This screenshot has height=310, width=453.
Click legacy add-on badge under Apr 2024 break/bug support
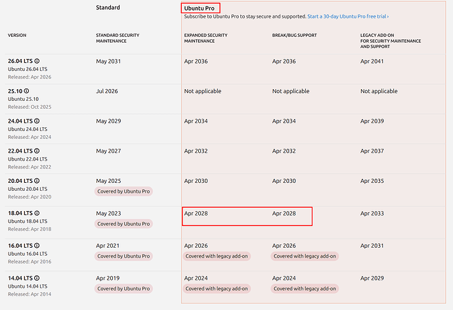click(x=305, y=288)
